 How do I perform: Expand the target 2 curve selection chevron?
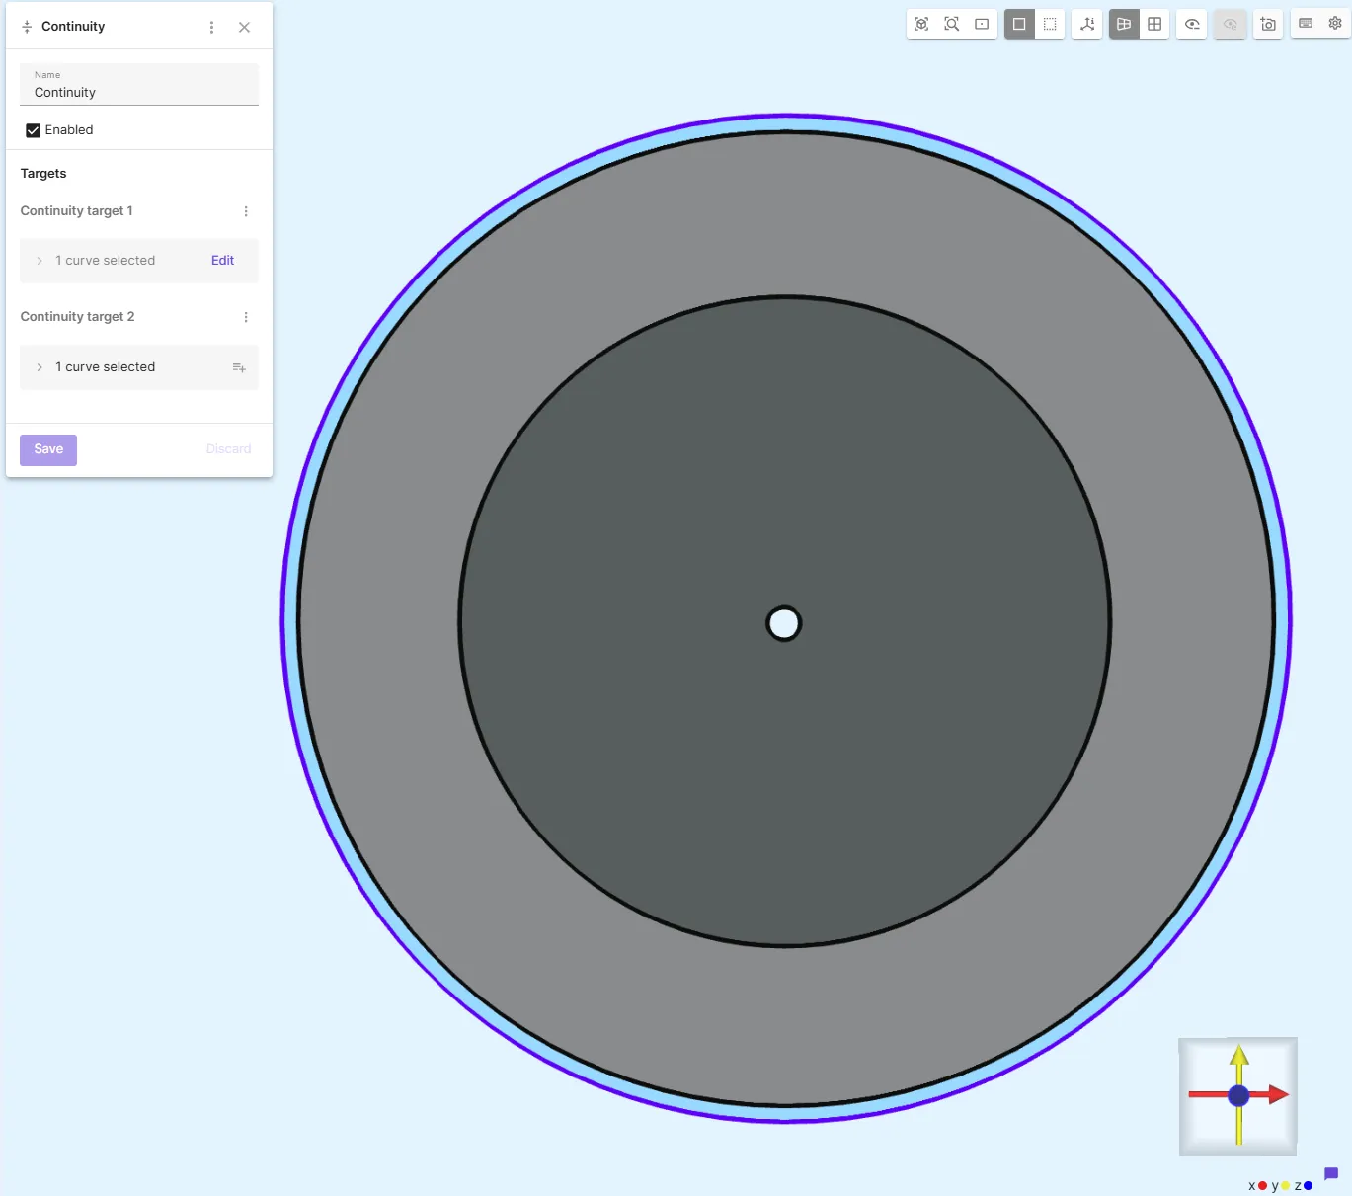coord(40,367)
